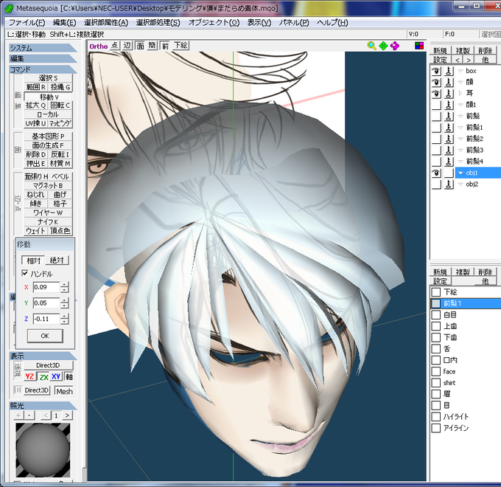Hide the obj1 object eye toggle
The height and width of the screenshot is (487, 501).
coord(436,173)
